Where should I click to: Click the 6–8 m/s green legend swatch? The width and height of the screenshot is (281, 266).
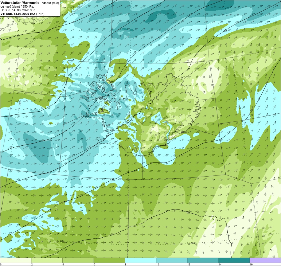tap(109, 260)
